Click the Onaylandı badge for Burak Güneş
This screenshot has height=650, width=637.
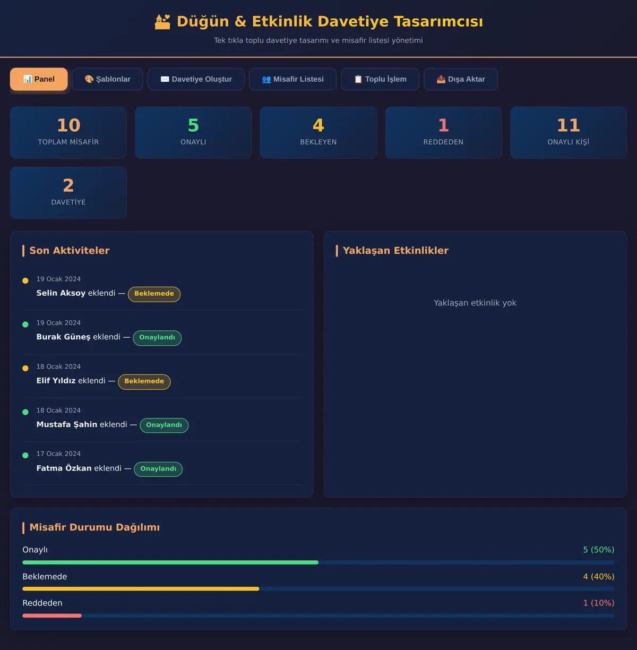tap(157, 338)
